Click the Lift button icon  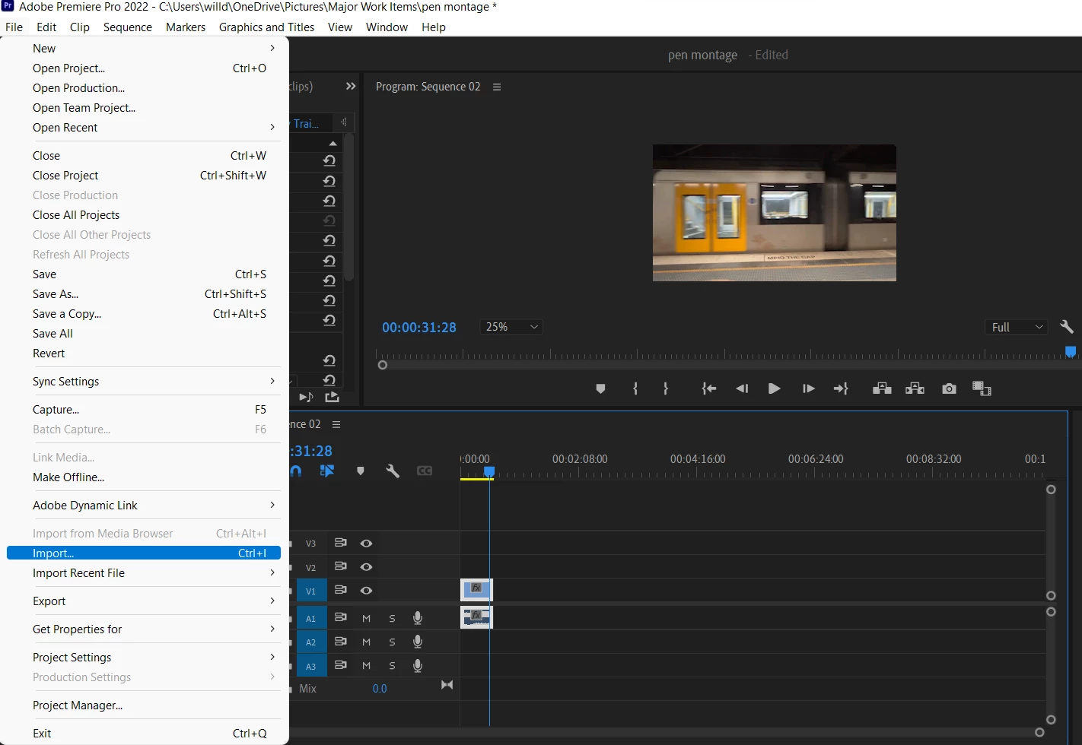click(882, 388)
